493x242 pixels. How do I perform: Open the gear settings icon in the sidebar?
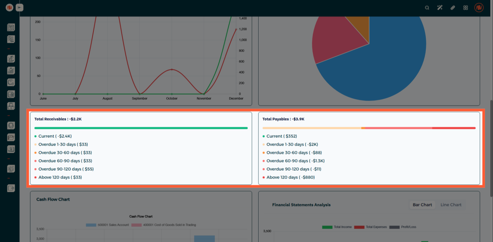click(x=11, y=169)
